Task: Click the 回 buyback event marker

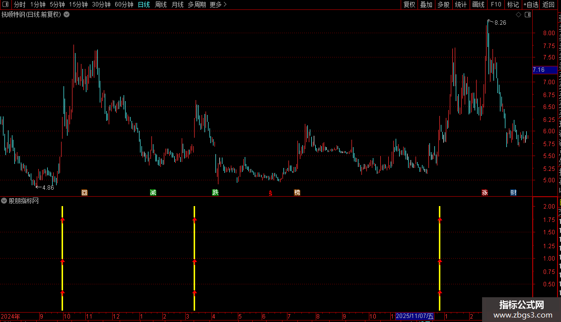Action: [84, 193]
